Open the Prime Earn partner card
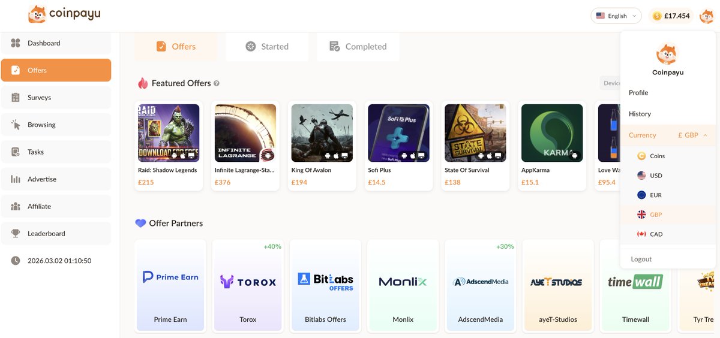This screenshot has width=720, height=338. click(170, 285)
